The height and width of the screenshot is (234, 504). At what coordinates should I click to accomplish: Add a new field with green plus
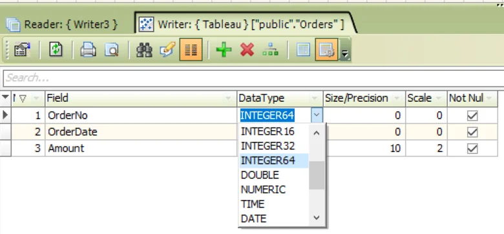click(224, 50)
